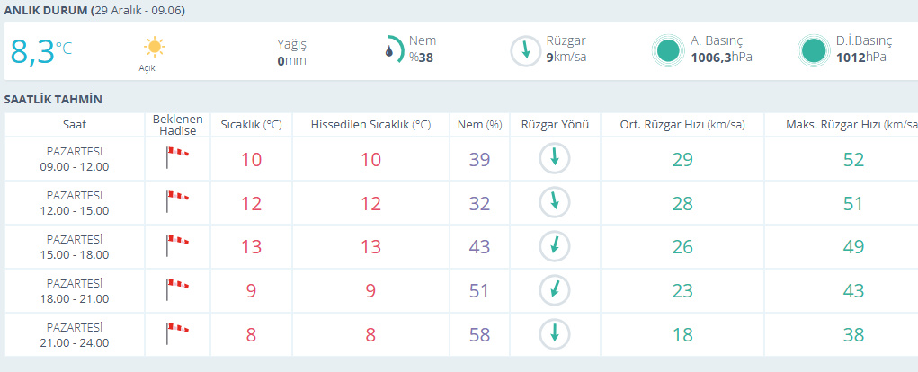Click the Beklenen Hadise column header
The width and height of the screenshot is (918, 372).
[177, 125]
